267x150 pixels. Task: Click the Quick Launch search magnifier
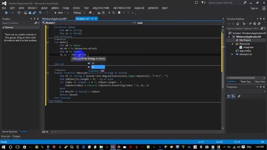(245, 2)
